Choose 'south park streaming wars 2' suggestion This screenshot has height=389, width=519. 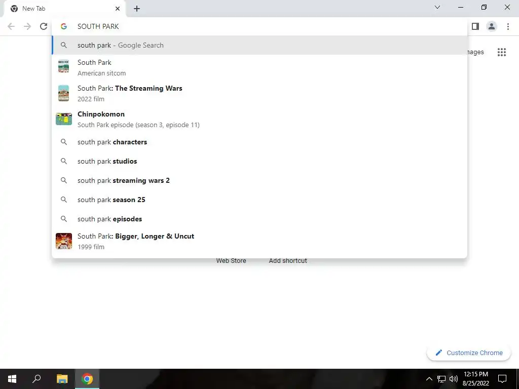259,180
